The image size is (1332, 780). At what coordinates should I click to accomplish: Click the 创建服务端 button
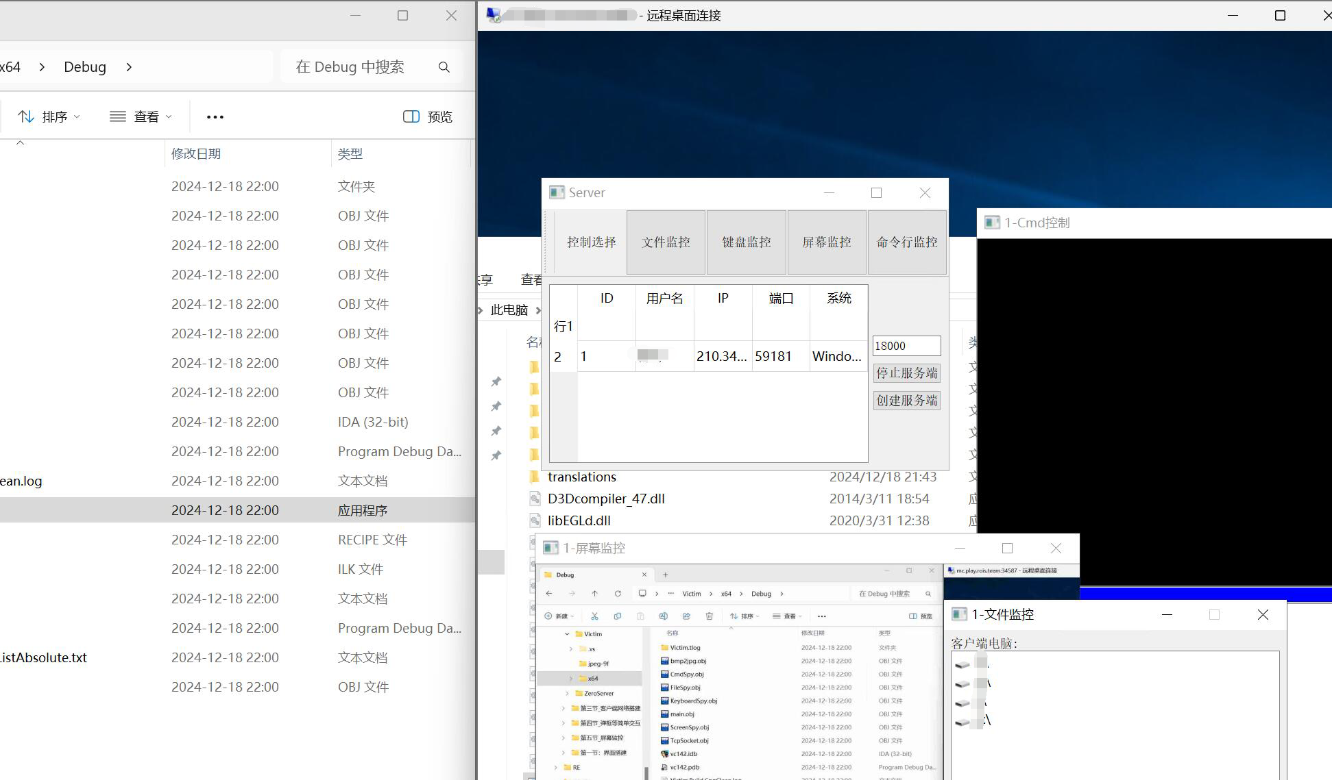point(906,401)
